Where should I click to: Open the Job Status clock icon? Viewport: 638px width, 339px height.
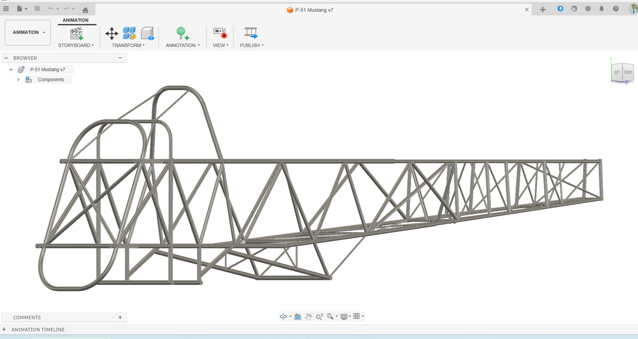pos(588,9)
